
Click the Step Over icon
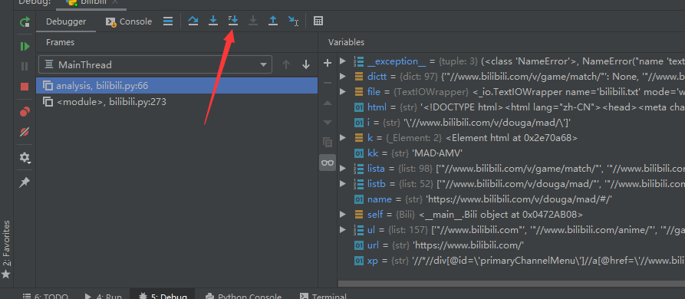pyautogui.click(x=193, y=21)
